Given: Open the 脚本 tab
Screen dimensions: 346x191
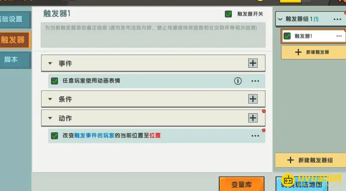Looking at the screenshot, I should 15,59.
